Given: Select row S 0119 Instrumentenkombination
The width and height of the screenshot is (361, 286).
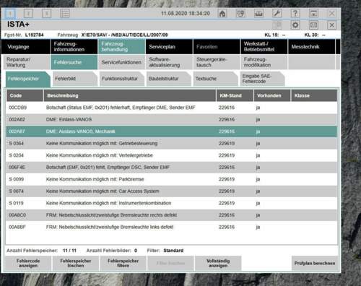Looking at the screenshot, I should 171,203.
